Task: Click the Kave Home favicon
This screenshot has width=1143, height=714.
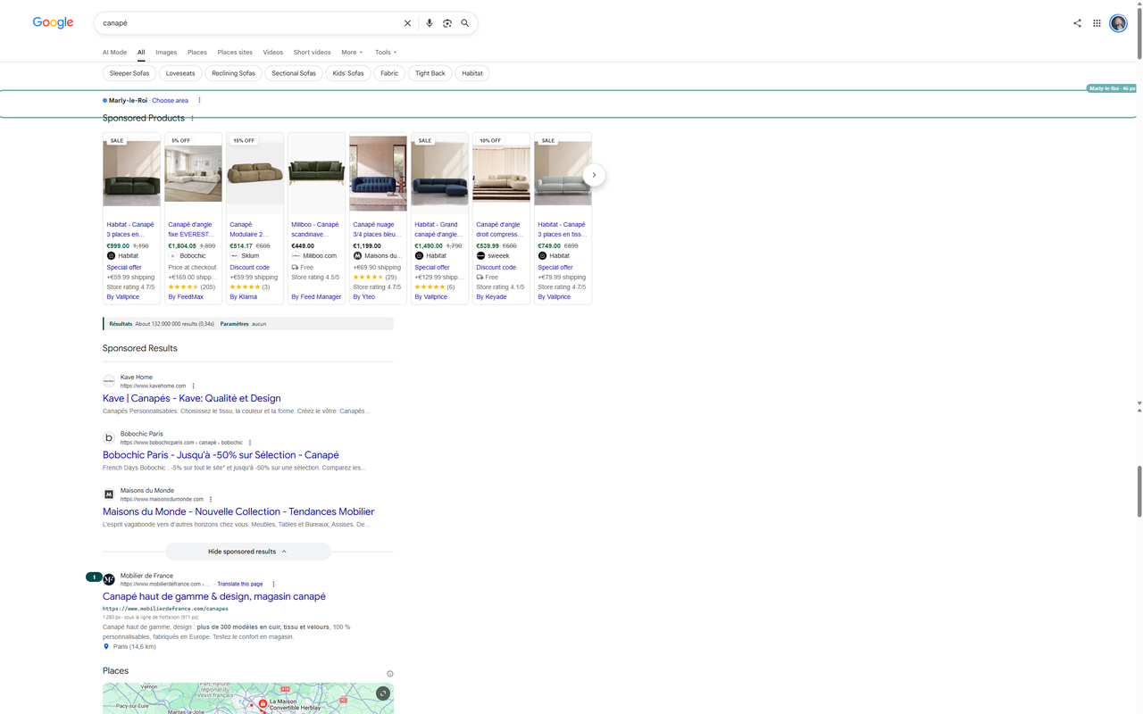Action: 109,381
